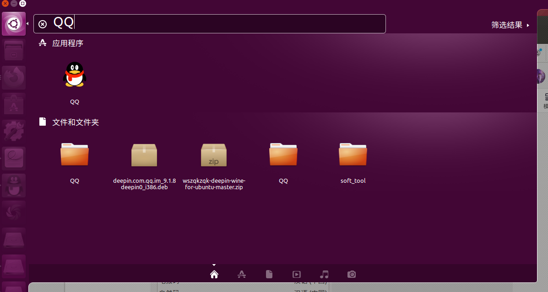This screenshot has height=292, width=548.
Task: Switch to the Home lens
Action: click(214, 274)
